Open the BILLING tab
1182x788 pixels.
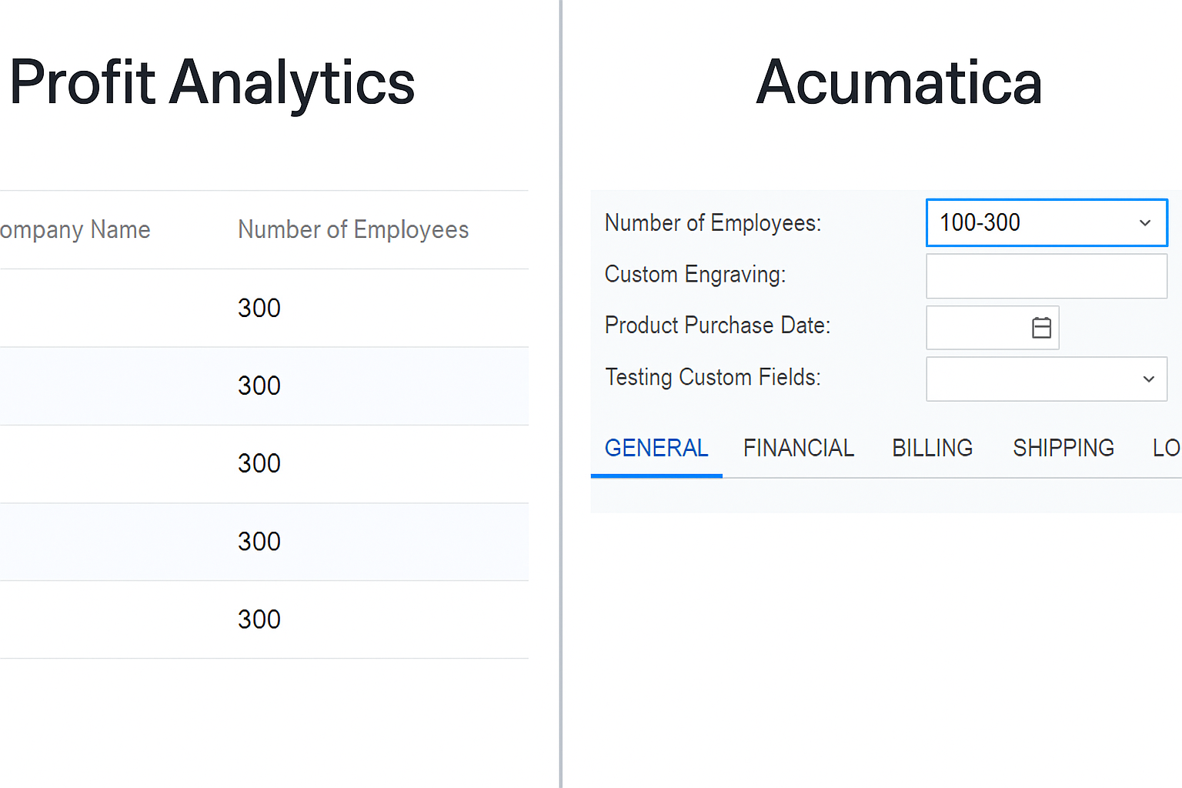click(x=933, y=448)
